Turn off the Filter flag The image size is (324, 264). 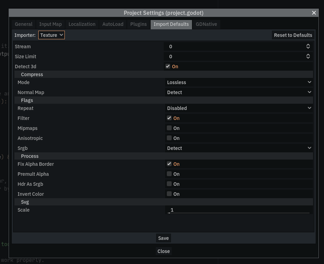coord(169,118)
